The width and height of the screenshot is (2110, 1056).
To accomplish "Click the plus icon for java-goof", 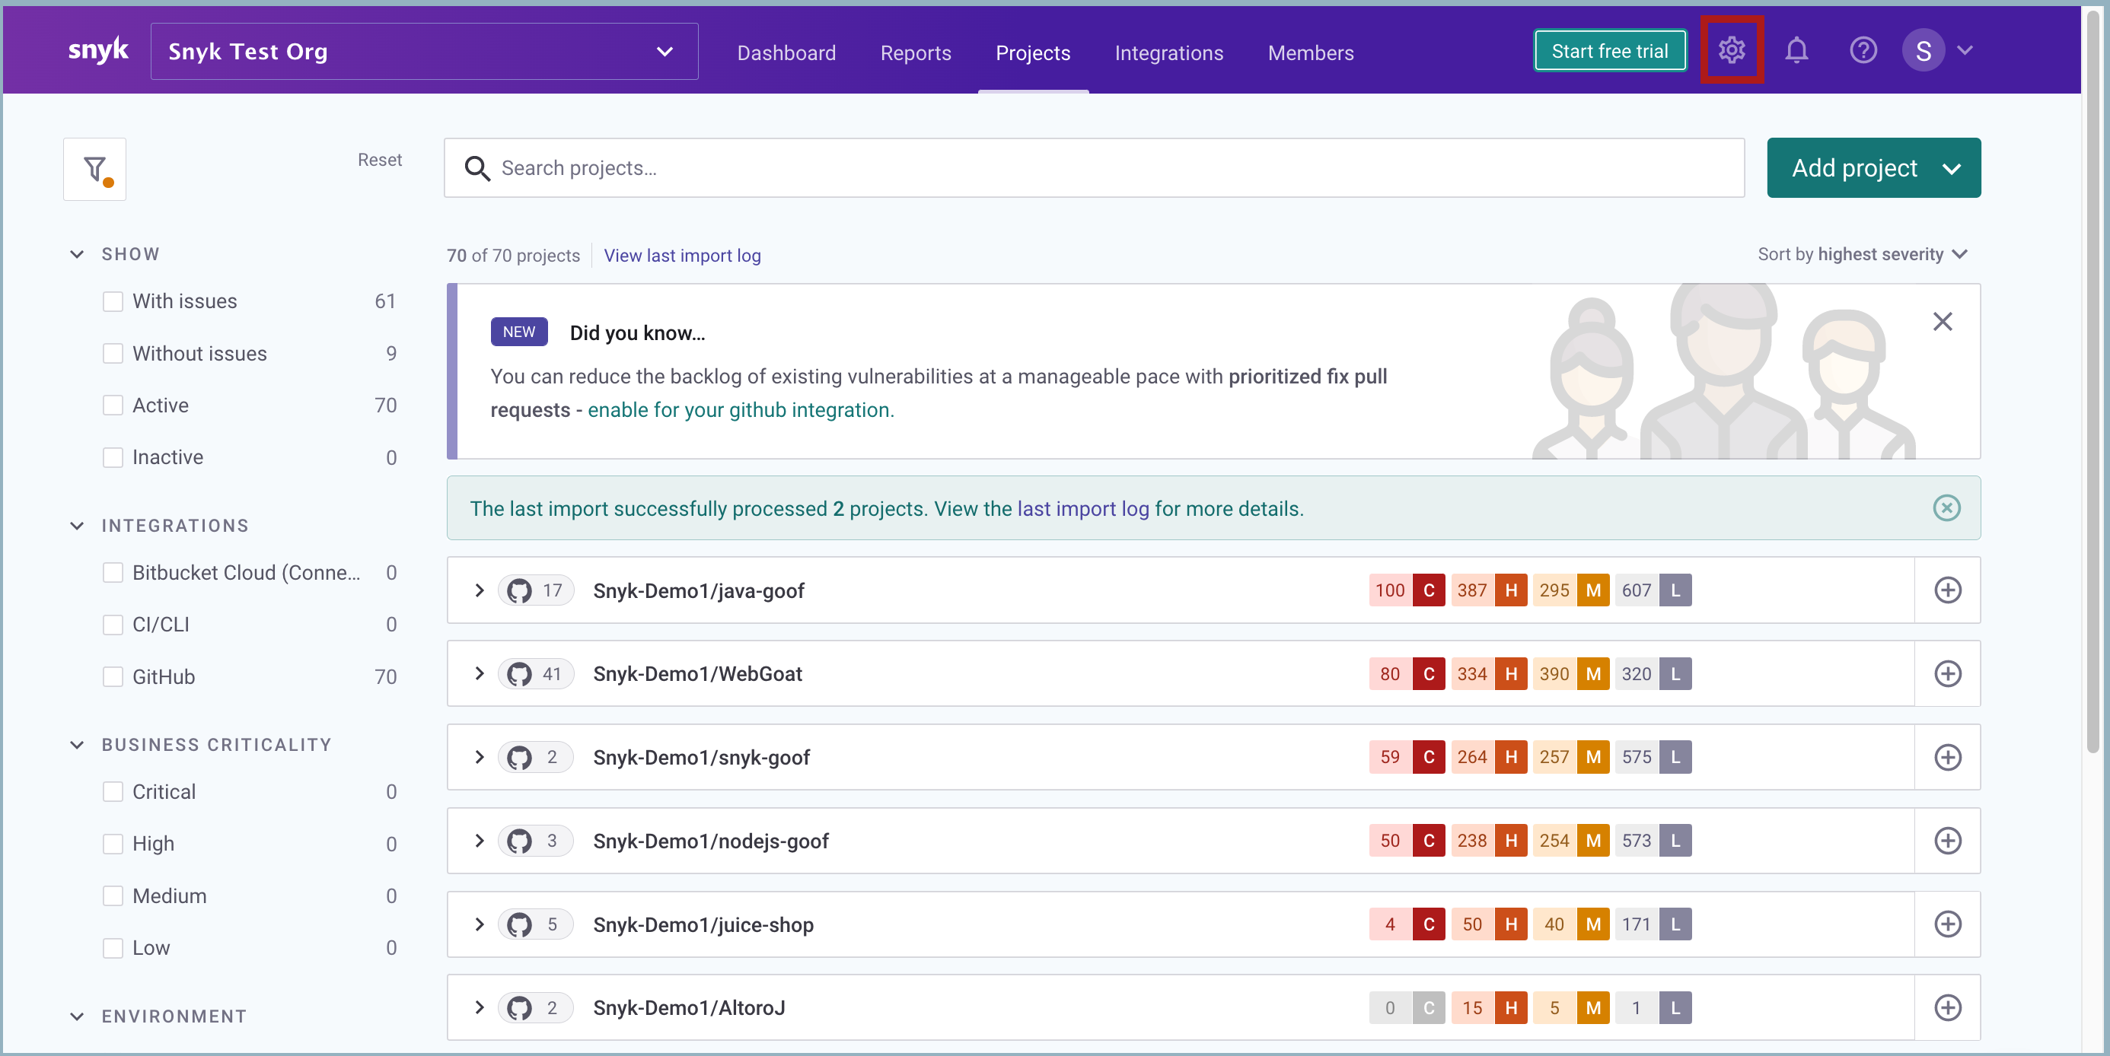I will 1947,590.
